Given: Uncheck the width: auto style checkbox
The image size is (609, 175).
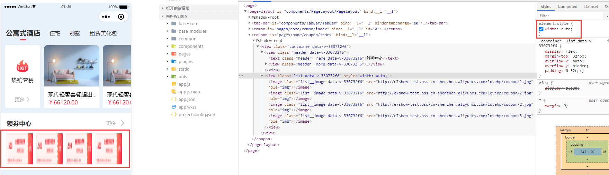Looking at the screenshot, I should tap(541, 29).
